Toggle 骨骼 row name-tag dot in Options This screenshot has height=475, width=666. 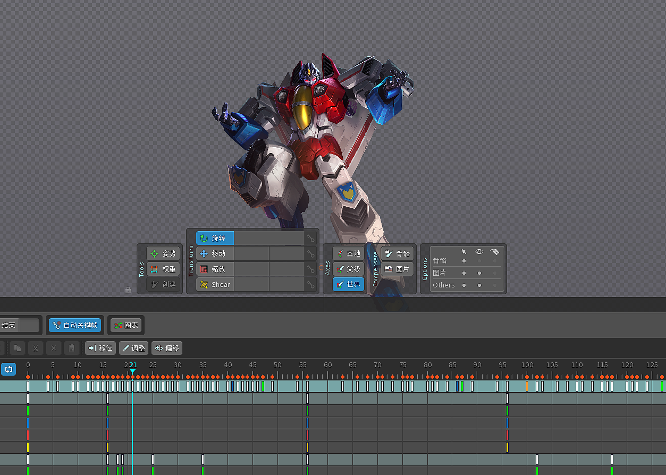click(x=495, y=260)
